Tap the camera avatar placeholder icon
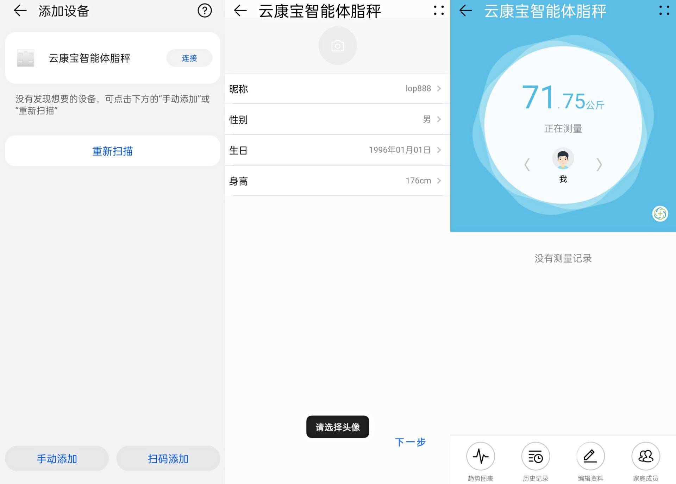676x484 pixels. [x=337, y=46]
